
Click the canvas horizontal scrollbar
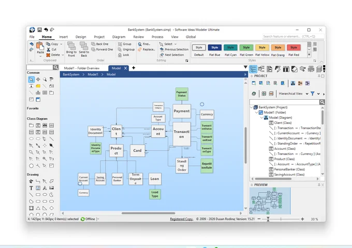(149, 213)
